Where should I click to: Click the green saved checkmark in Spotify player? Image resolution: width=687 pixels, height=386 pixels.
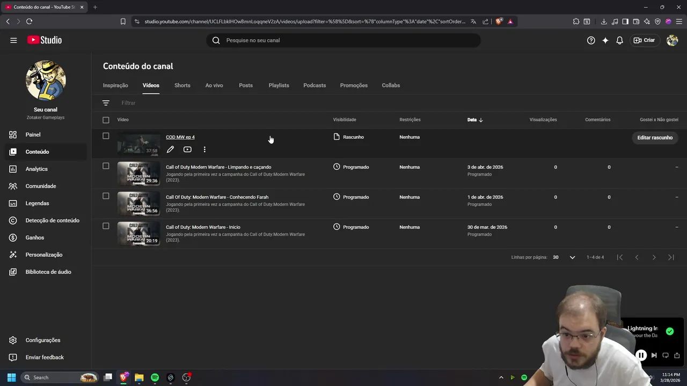pyautogui.click(x=669, y=331)
